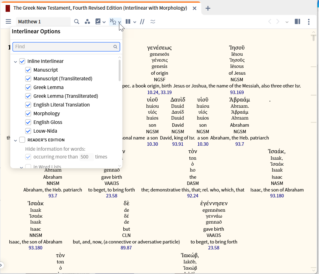Open Louw-Nida link 92.24
This screenshot has height=274, width=319.
(193, 196)
